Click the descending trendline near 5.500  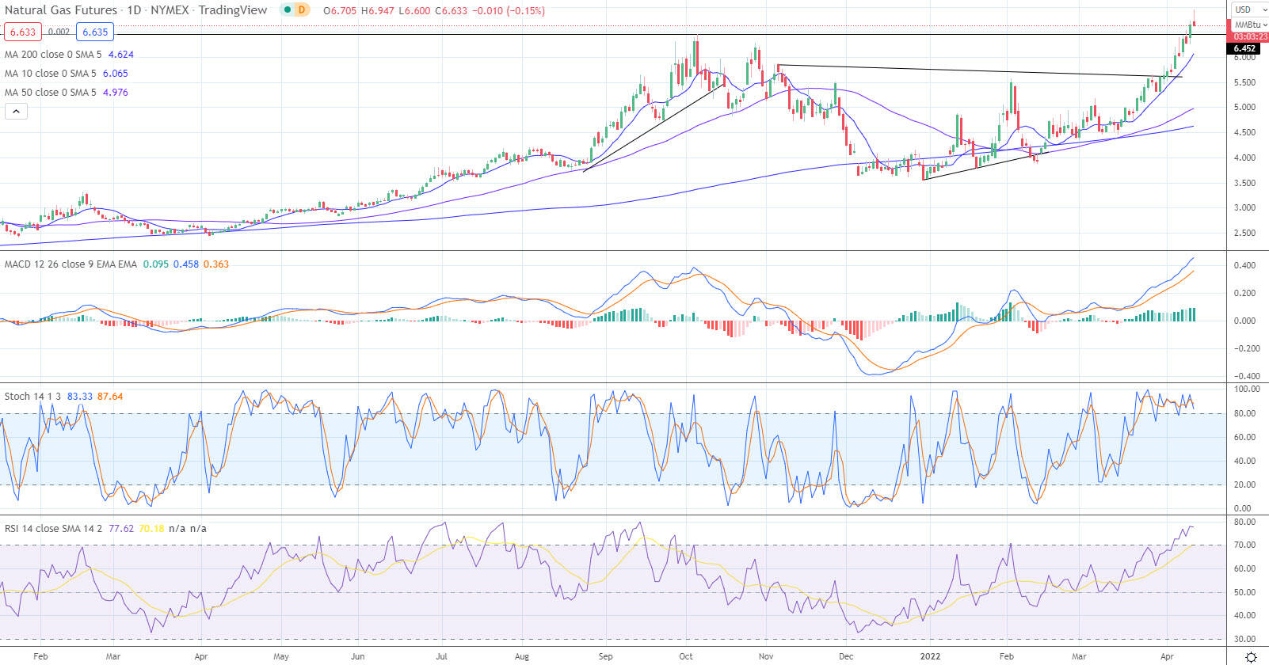[x=980, y=70]
